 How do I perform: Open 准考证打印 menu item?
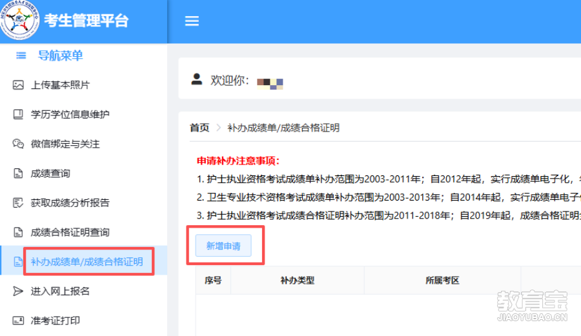(x=84, y=321)
